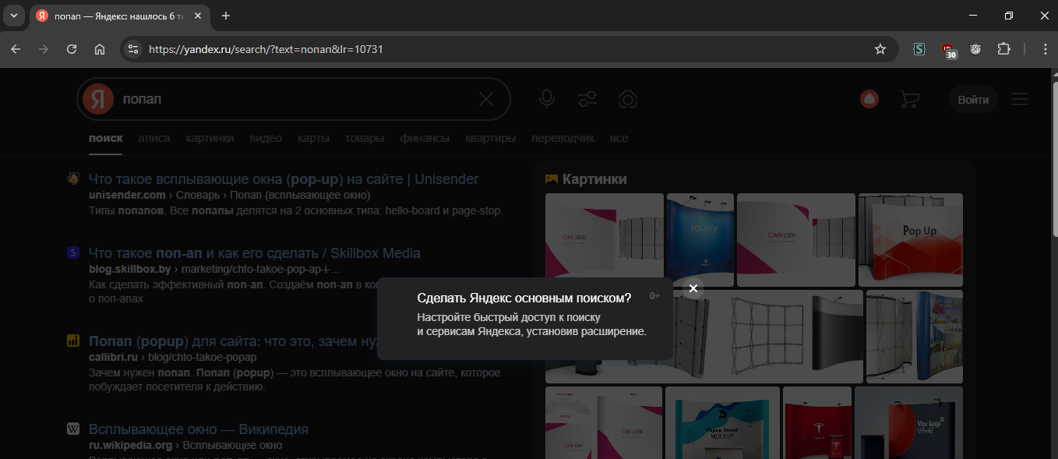
Task: Open image search camera icon
Action: (628, 99)
